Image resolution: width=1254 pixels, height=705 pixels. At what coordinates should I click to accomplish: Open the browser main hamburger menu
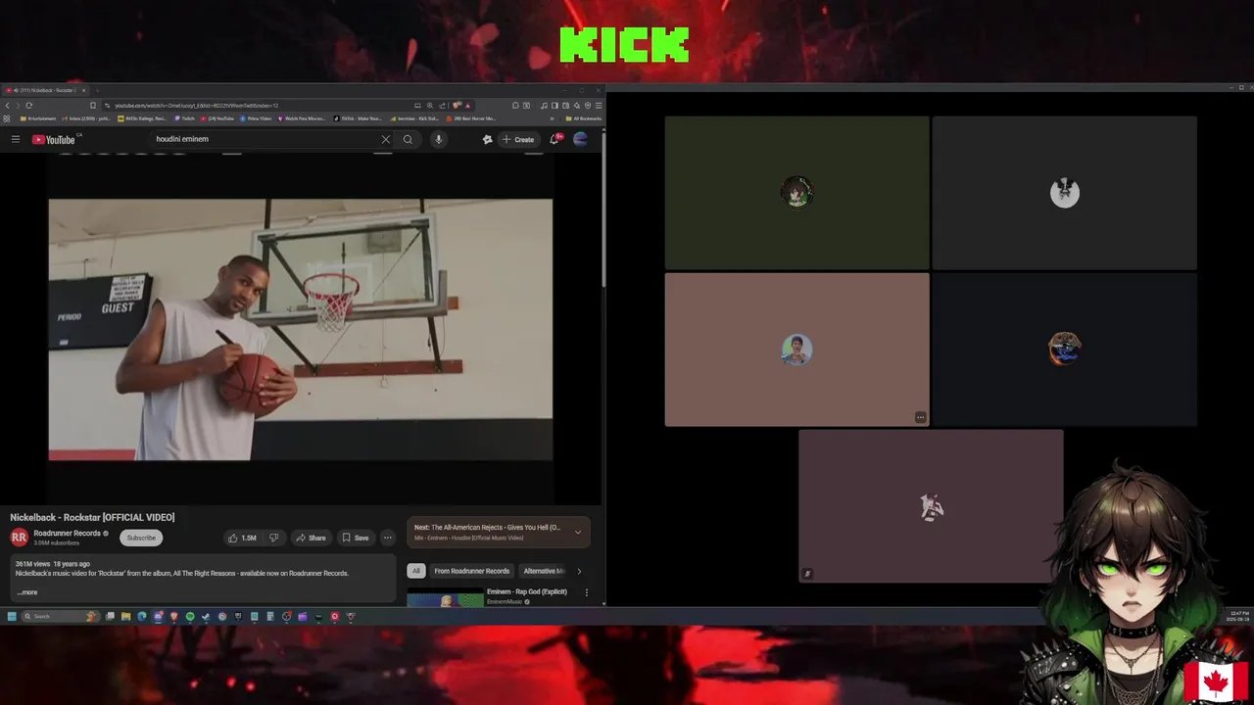coord(599,105)
